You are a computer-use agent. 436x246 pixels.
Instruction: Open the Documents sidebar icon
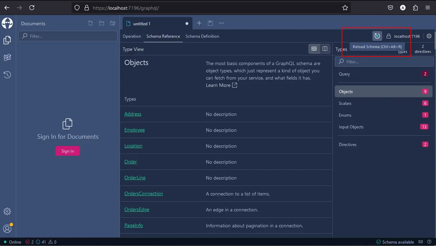point(7,40)
